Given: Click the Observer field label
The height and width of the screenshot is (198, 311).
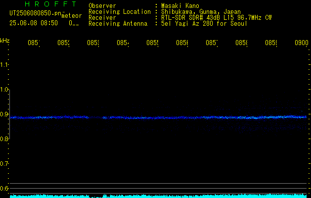Looking at the screenshot, I should [x=102, y=6].
